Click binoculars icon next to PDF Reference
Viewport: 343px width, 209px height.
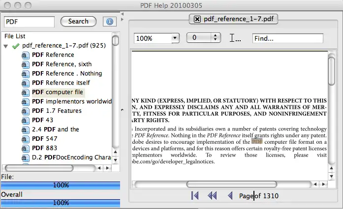tap(26, 55)
